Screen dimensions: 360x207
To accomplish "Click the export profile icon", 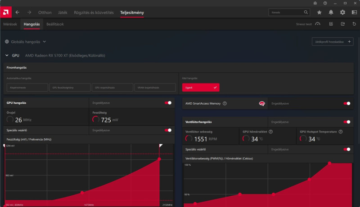I will click(343, 24).
